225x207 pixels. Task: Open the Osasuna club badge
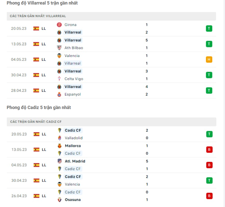pos(59,200)
